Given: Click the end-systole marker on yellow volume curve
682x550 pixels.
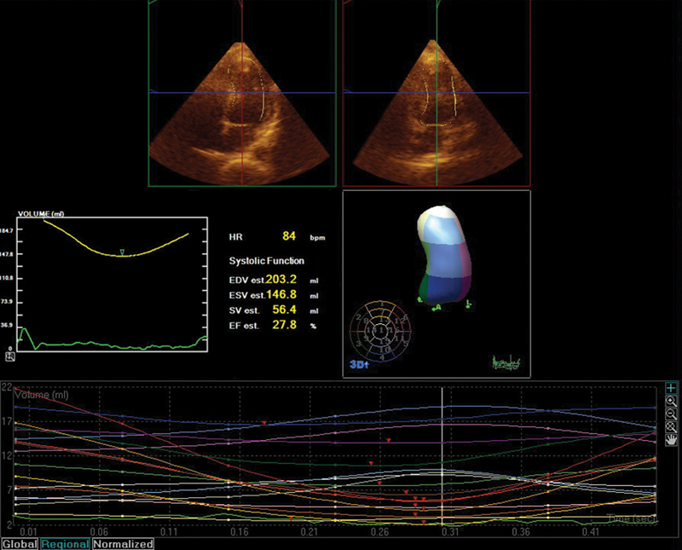Looking at the screenshot, I should point(123,252).
